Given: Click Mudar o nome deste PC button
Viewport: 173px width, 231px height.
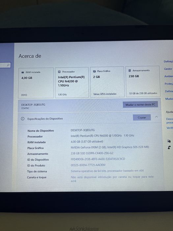Looking at the screenshot, I should tap(140, 105).
